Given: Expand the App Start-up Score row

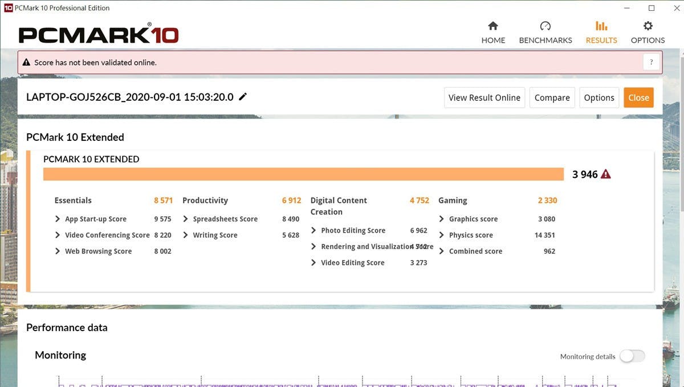Looking at the screenshot, I should (58, 219).
